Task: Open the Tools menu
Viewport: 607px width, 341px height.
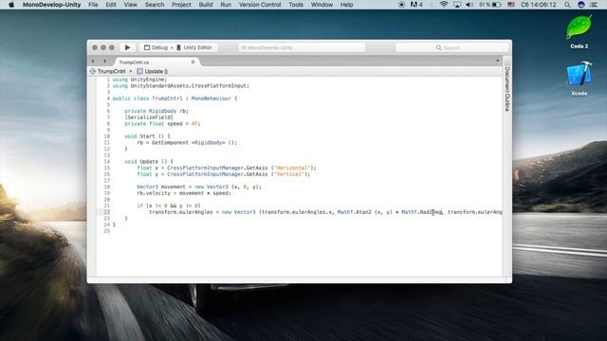Action: [296, 5]
